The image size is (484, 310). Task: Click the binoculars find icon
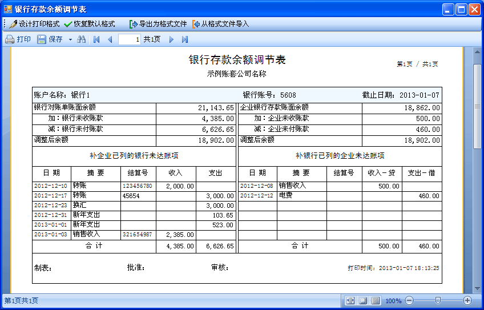[81, 39]
